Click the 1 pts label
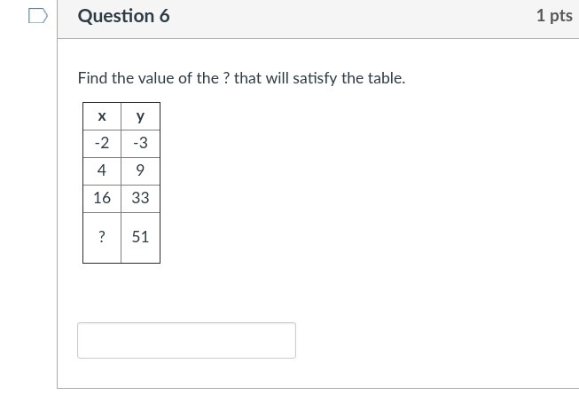Viewport: 579px width, 411px height. point(554,16)
